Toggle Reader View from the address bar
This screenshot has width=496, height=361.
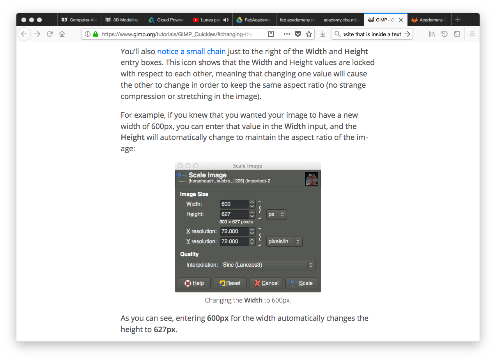click(x=271, y=34)
